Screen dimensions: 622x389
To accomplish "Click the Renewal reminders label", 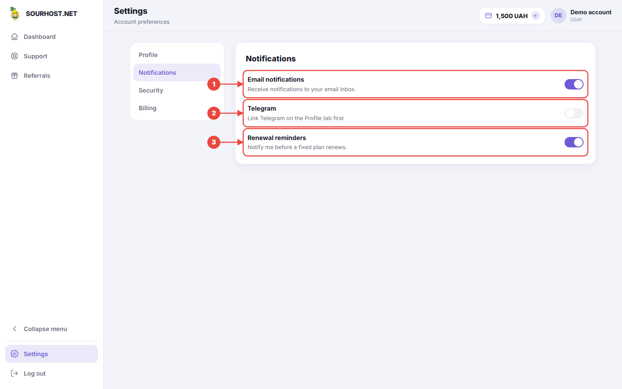I will point(277,138).
